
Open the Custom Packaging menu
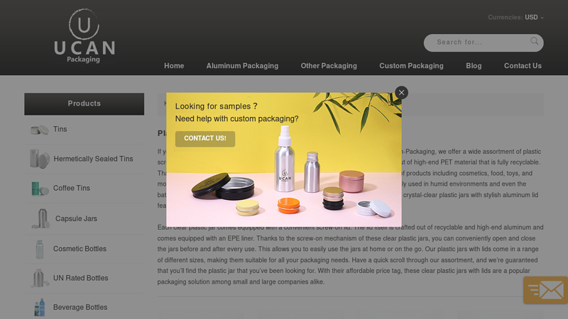pyautogui.click(x=411, y=66)
